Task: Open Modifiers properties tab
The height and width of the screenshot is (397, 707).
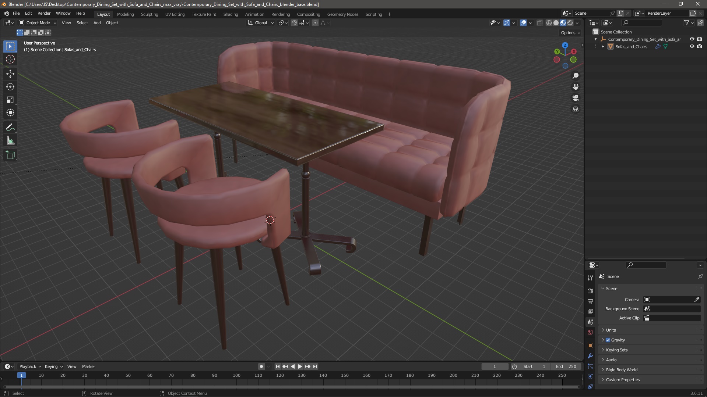Action: pyautogui.click(x=590, y=356)
